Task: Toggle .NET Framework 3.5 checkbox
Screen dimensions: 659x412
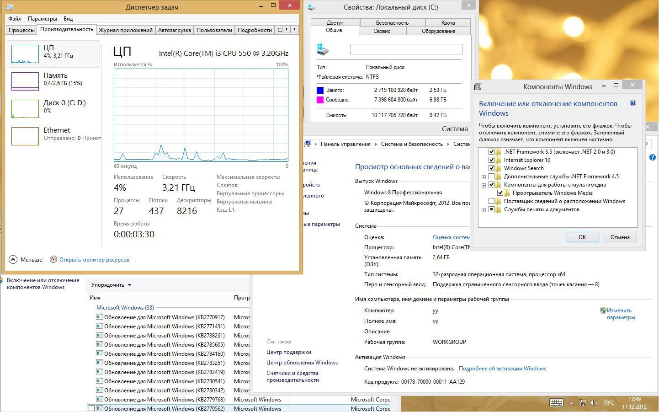Action: [x=492, y=152]
